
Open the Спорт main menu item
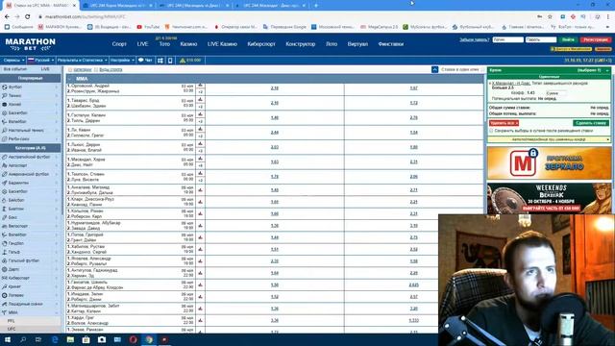point(119,44)
